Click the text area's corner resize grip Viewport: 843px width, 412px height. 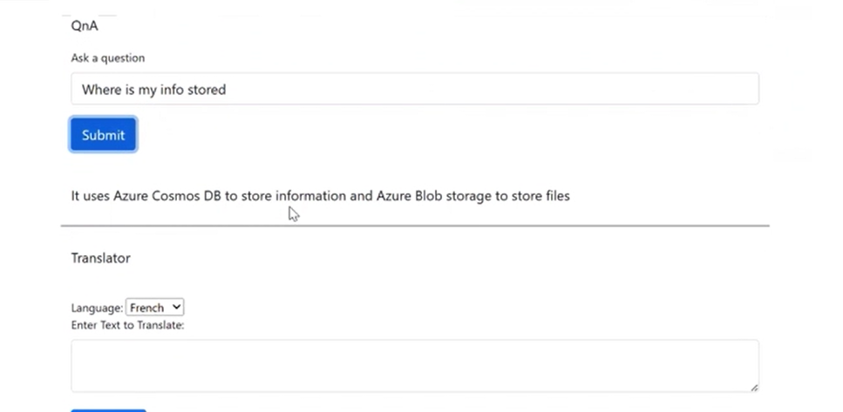tap(754, 387)
